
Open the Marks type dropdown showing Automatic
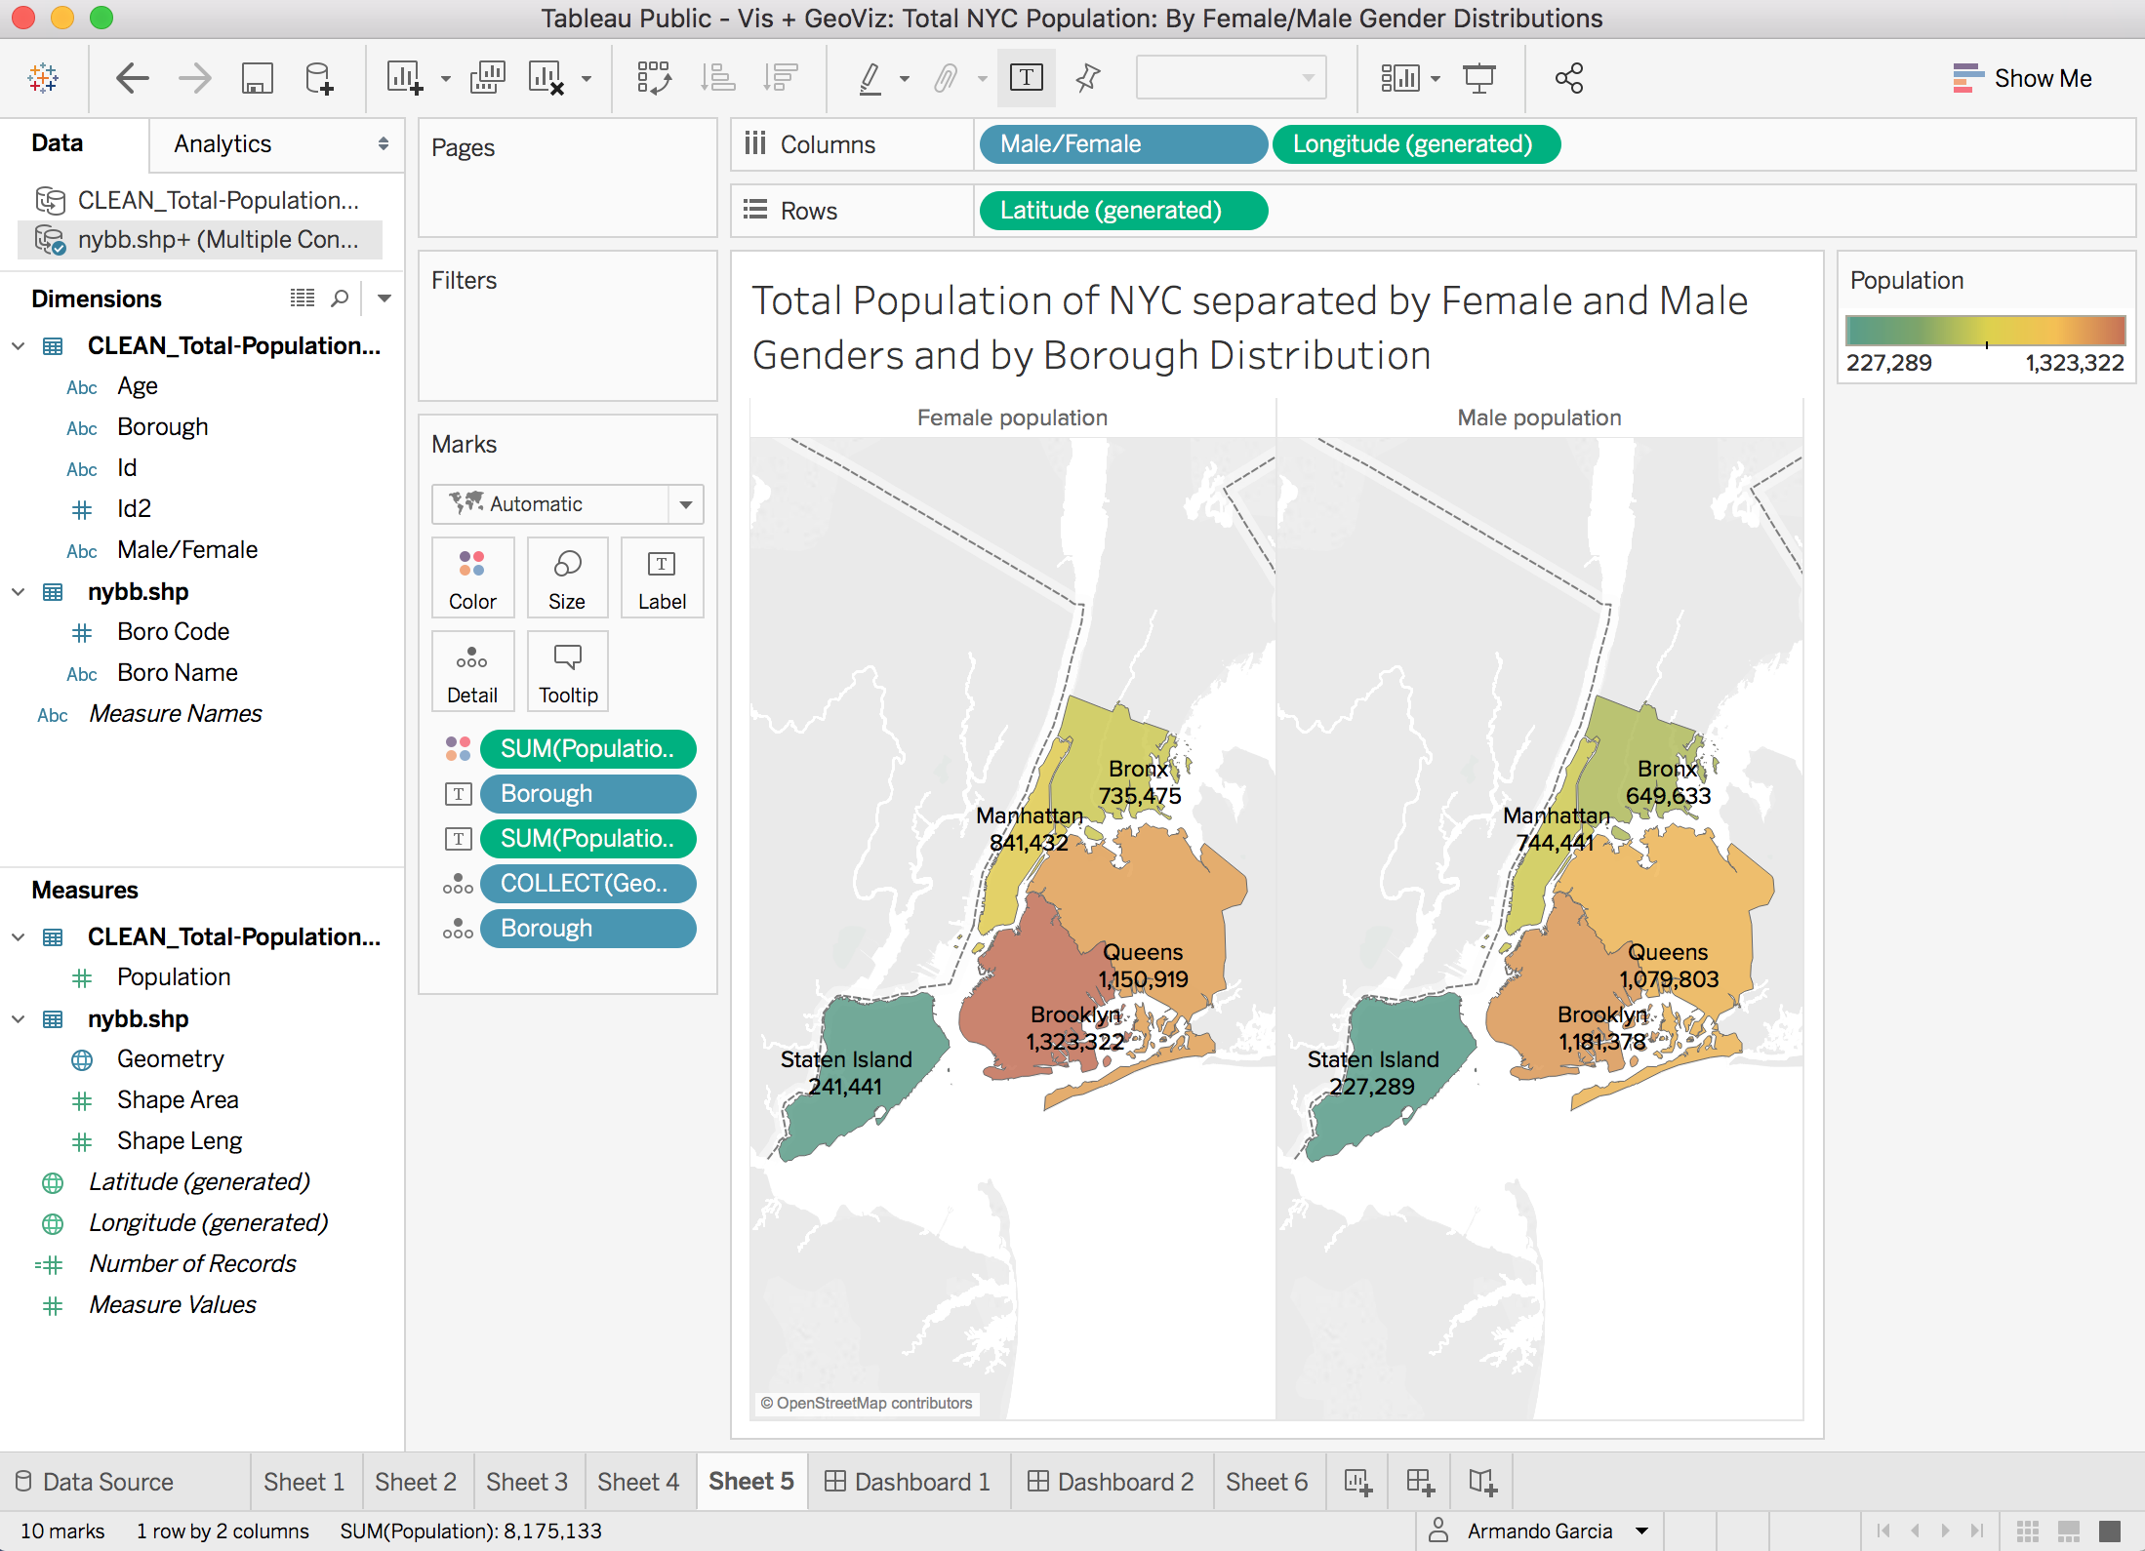pyautogui.click(x=685, y=504)
